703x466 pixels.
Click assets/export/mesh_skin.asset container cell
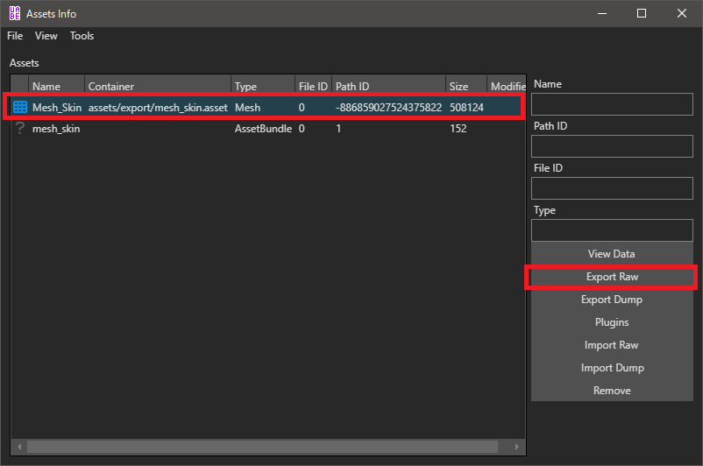pyautogui.click(x=158, y=108)
